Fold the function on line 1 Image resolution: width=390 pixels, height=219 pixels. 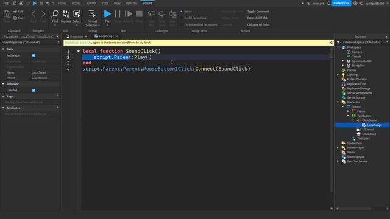(79, 51)
